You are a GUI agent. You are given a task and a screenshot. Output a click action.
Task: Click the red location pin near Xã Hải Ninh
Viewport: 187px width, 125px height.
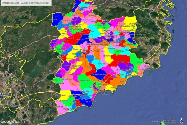(x=130, y=70)
